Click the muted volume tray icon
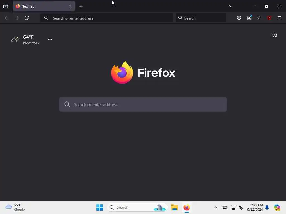 click(241, 207)
